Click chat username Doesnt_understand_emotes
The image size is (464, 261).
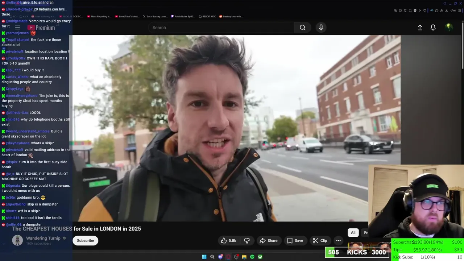(28, 131)
